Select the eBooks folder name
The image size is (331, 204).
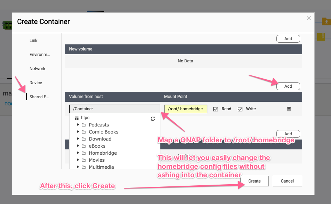point(97,146)
